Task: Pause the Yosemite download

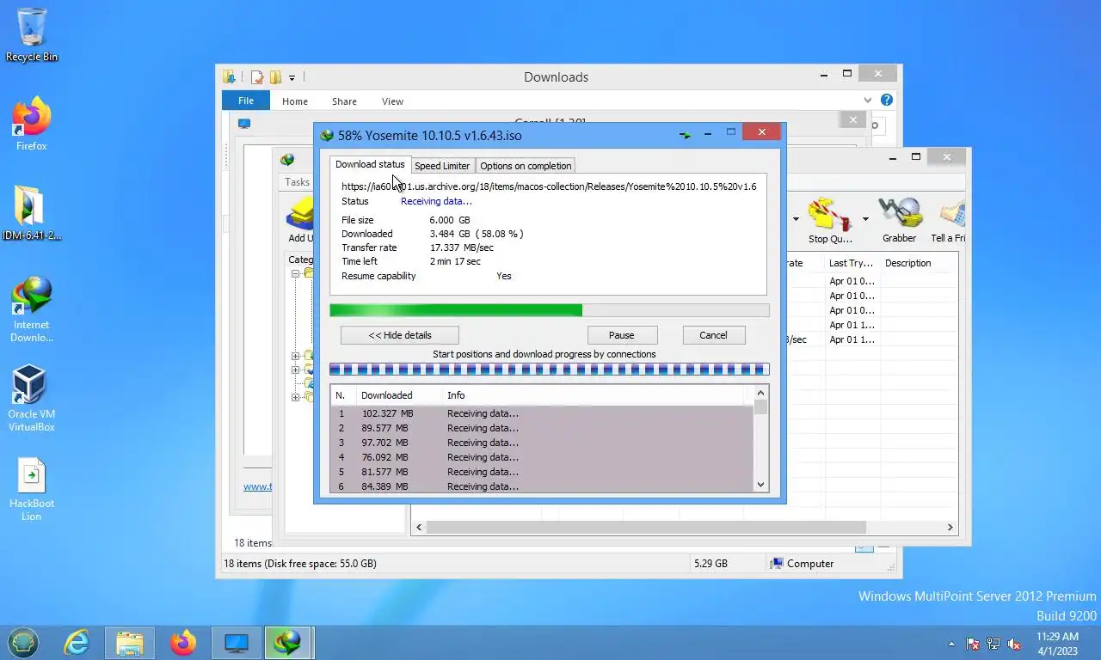Action: tap(622, 335)
